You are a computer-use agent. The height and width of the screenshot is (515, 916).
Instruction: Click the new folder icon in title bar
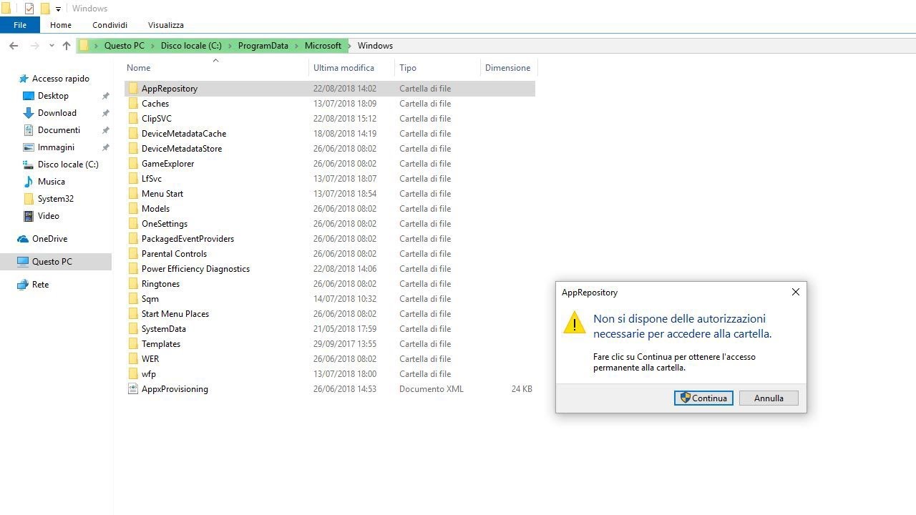(45, 9)
